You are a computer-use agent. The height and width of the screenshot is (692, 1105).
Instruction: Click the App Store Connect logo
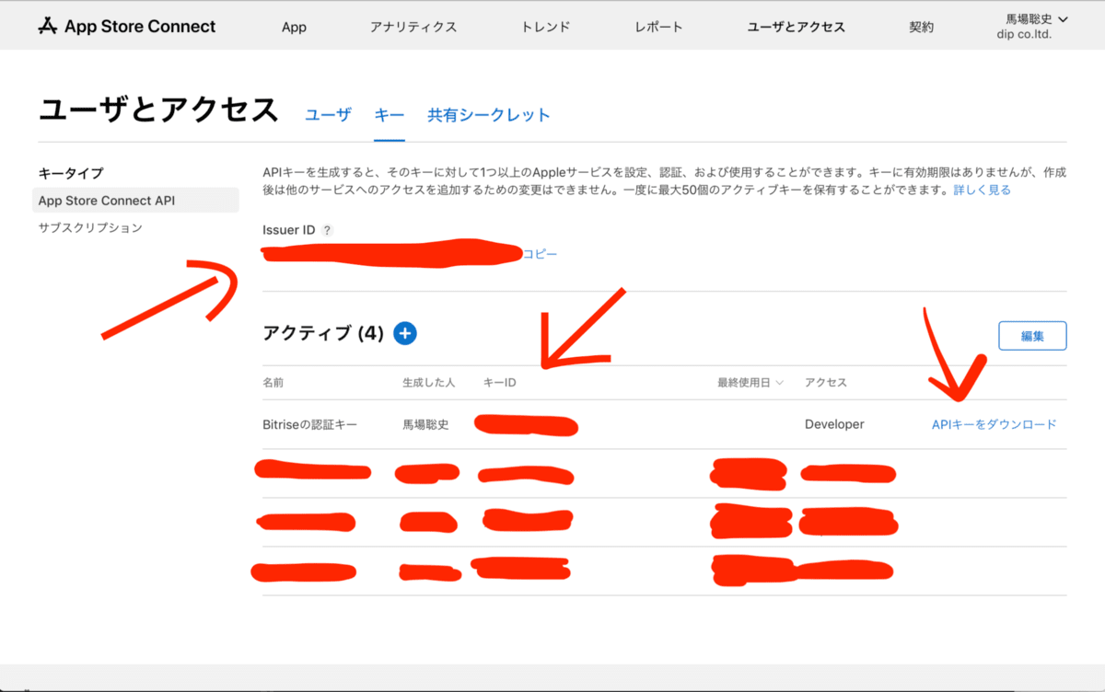[126, 26]
